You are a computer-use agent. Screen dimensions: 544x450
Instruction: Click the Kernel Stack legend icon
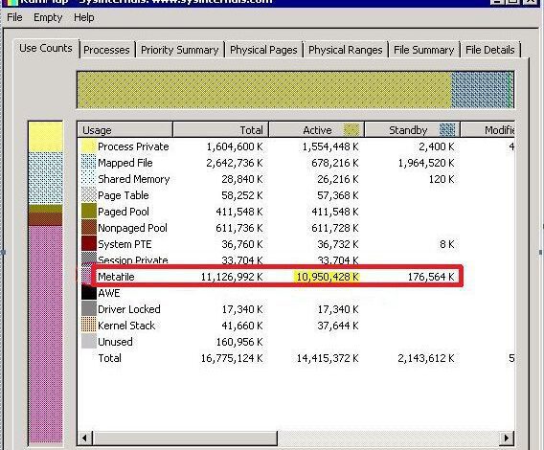click(x=88, y=326)
